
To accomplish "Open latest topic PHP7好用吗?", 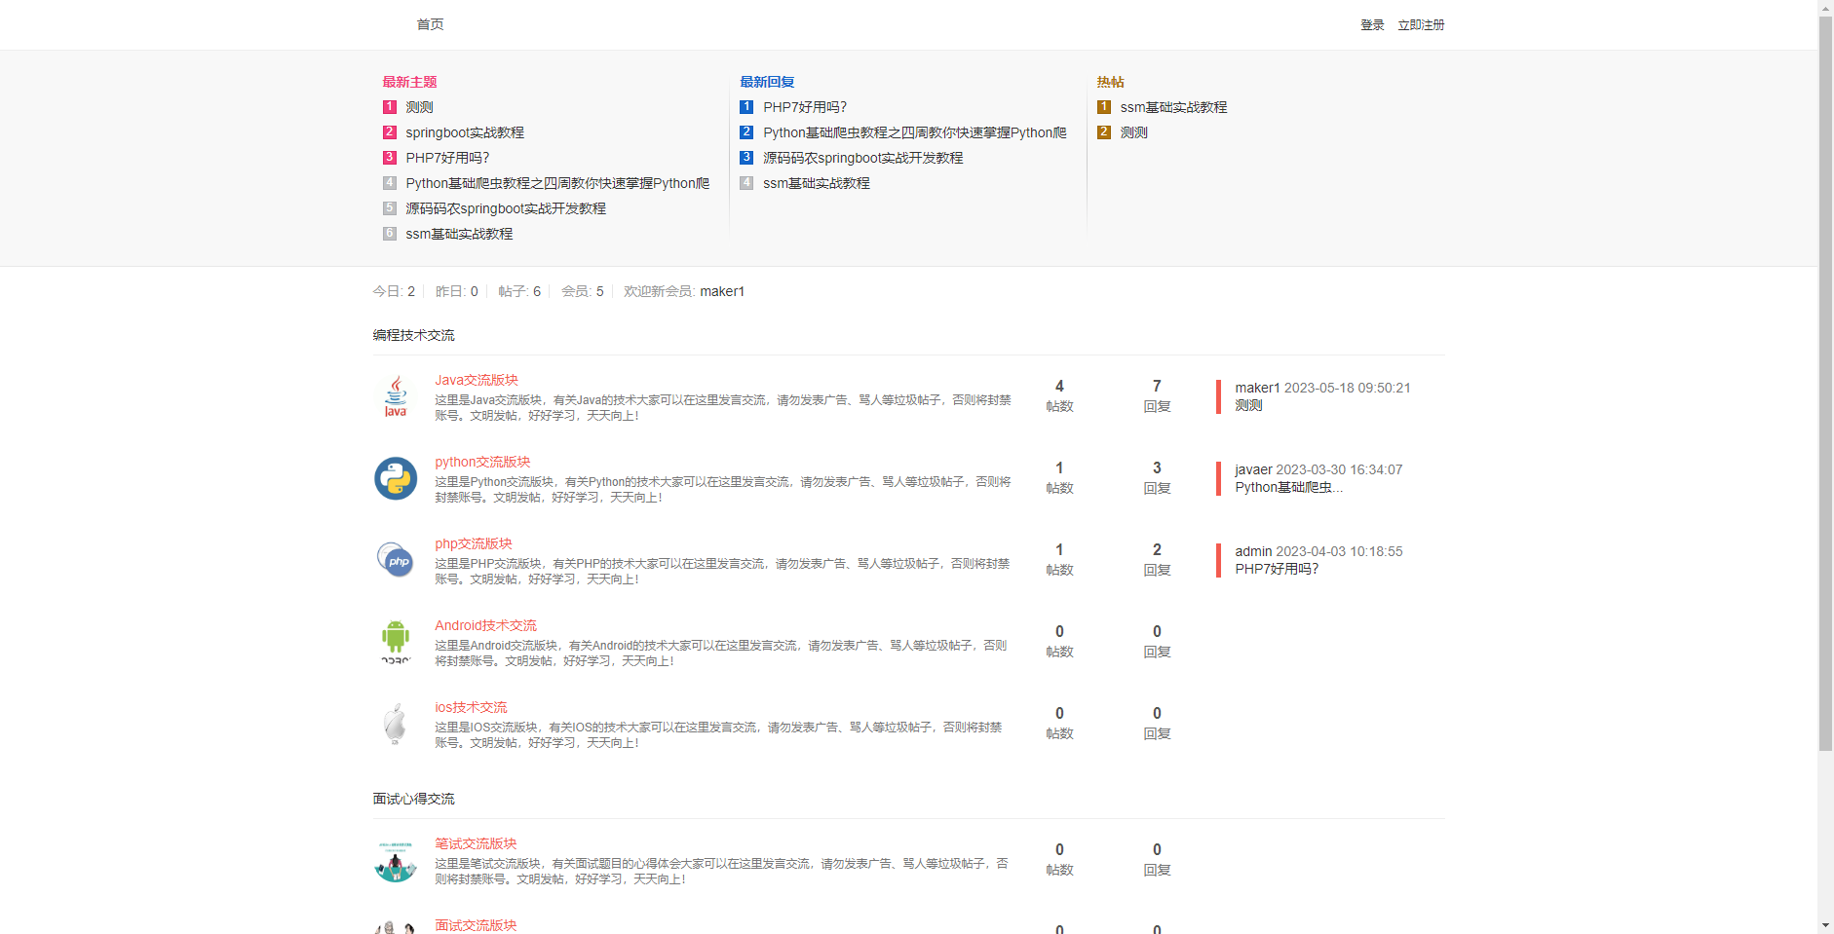I will click(x=447, y=158).
